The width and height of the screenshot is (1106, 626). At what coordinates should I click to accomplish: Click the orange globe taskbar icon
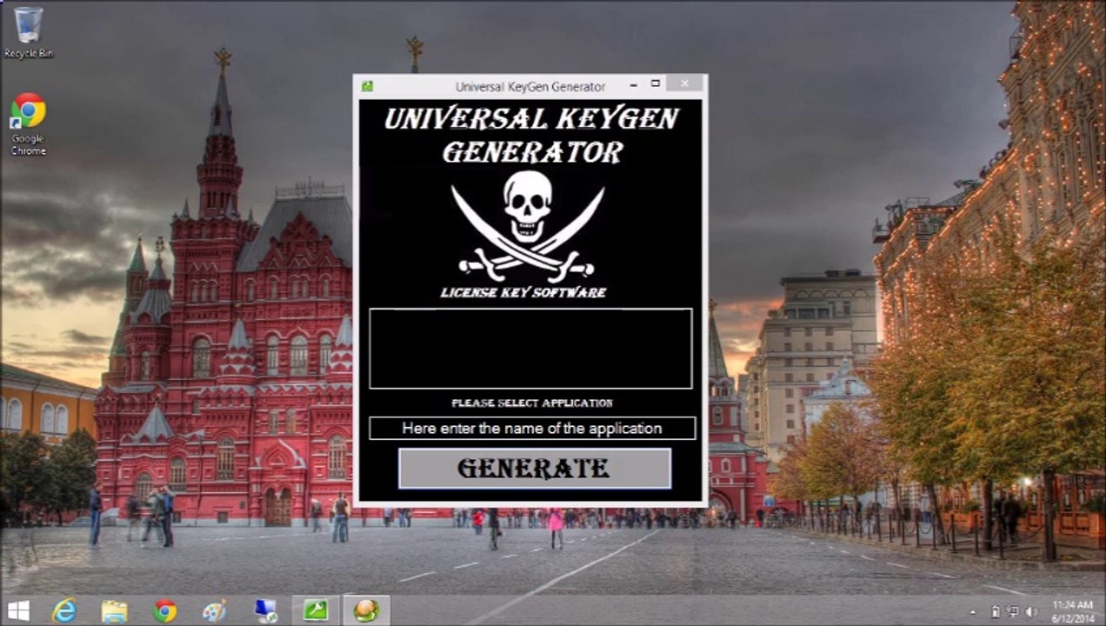[x=366, y=611]
